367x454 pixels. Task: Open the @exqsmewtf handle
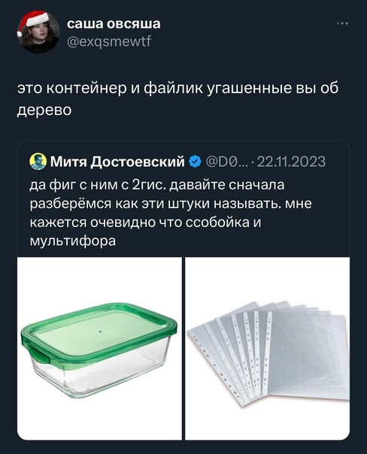click(x=109, y=41)
